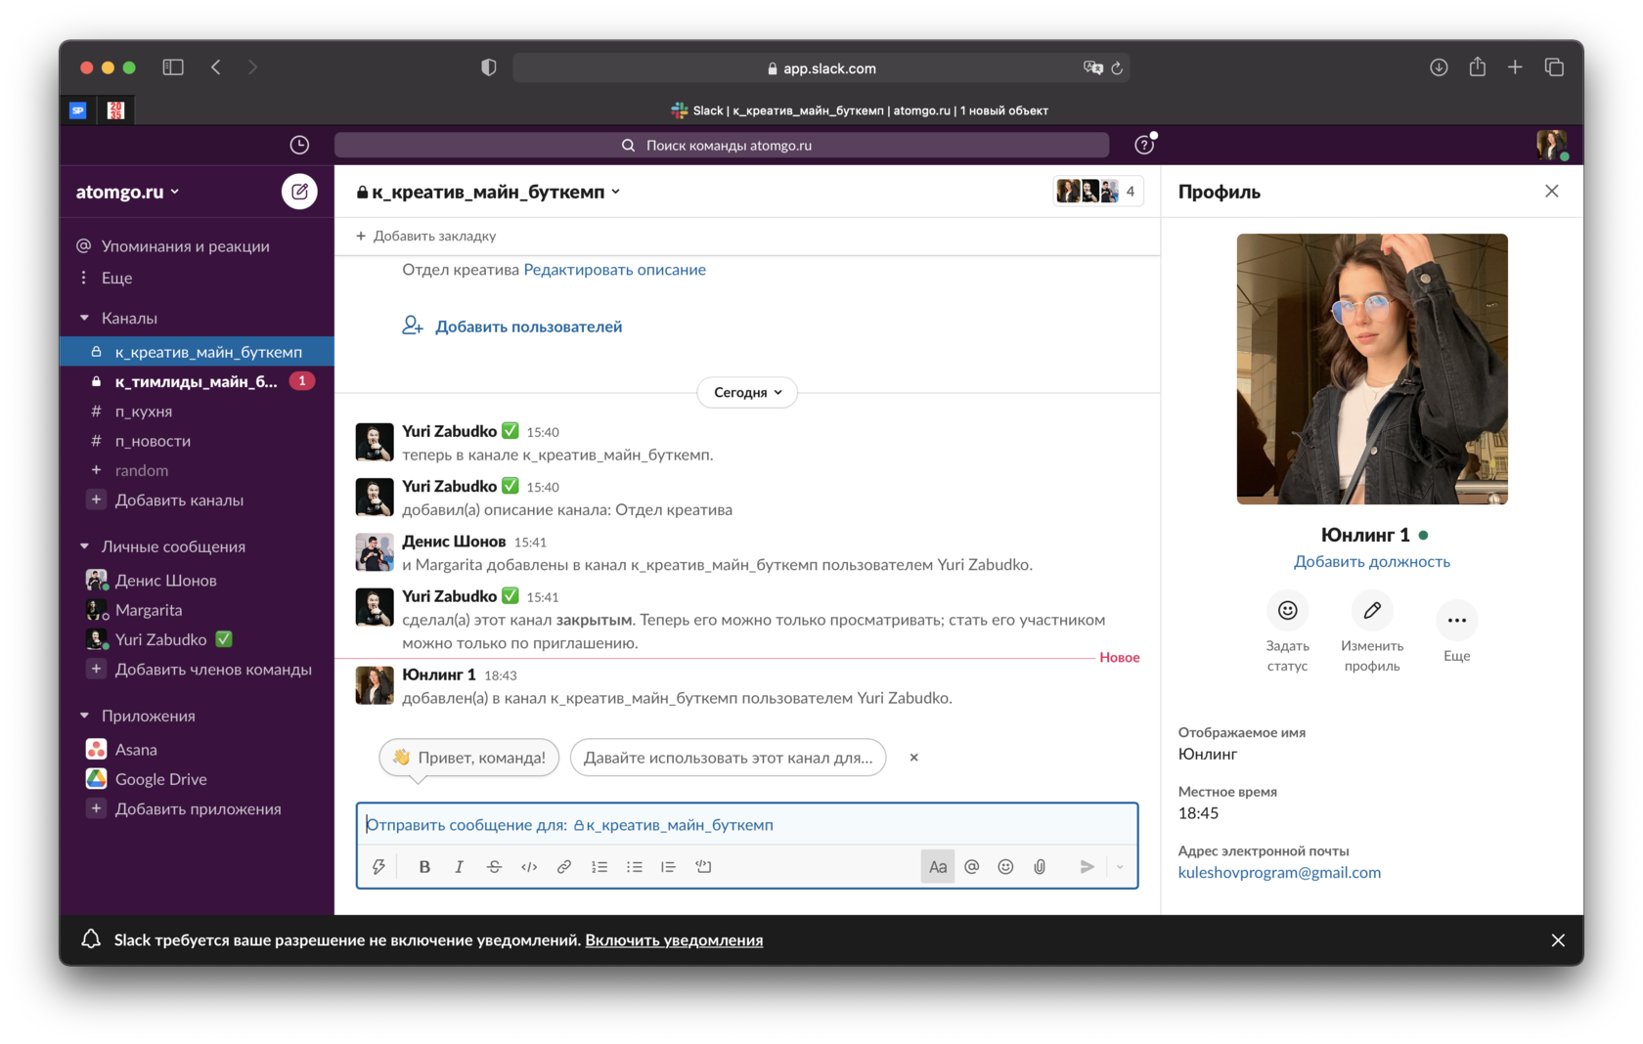Open Упоминания и реакции

tap(197, 246)
